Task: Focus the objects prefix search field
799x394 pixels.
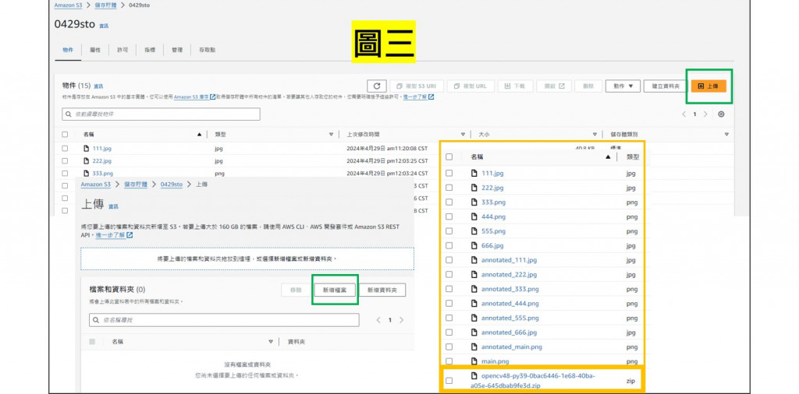Action: click(161, 114)
